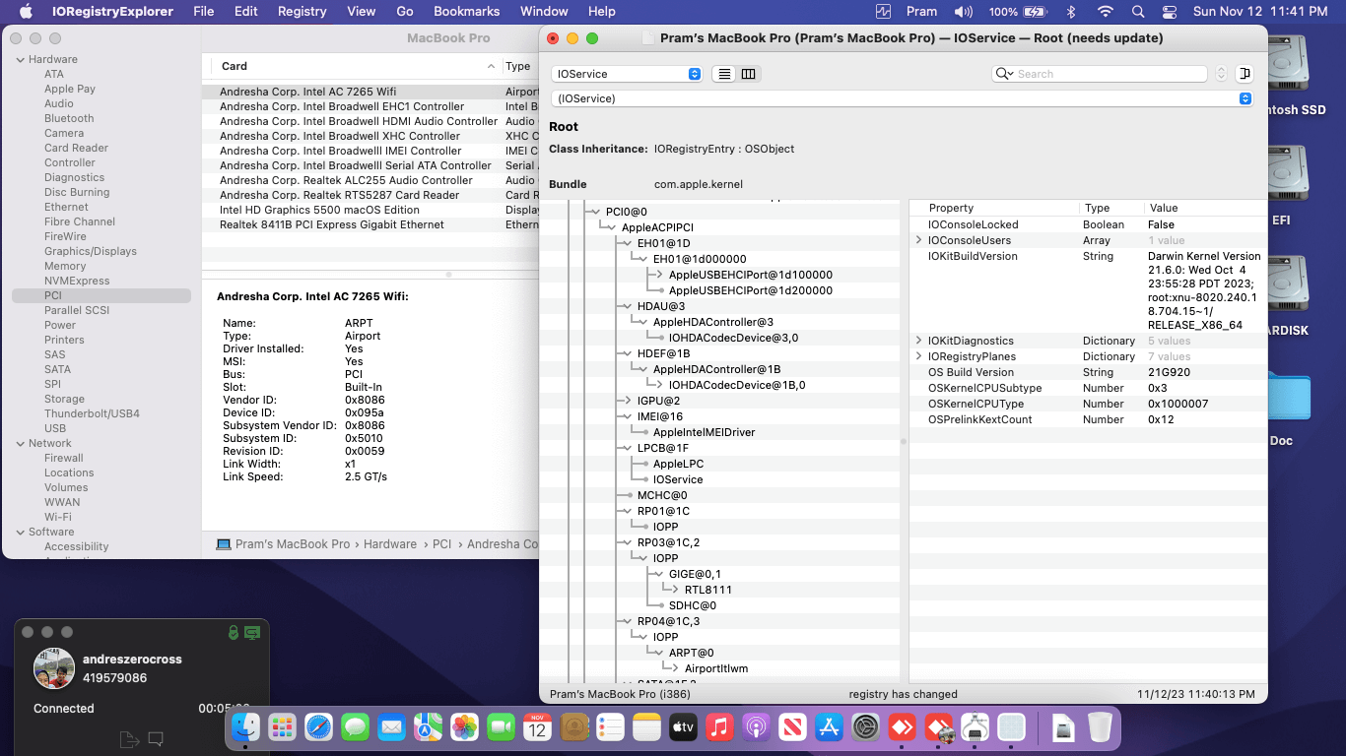Open Music from the Dock
This screenshot has width=1346, height=756.
719,727
